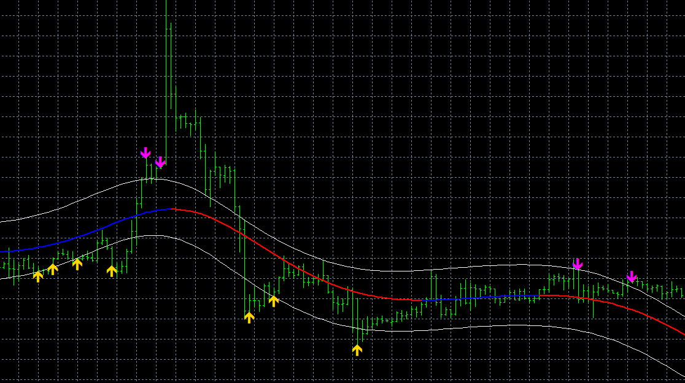Click the third yellow up arrow from left
685x383 pixels.
pyautogui.click(x=77, y=264)
